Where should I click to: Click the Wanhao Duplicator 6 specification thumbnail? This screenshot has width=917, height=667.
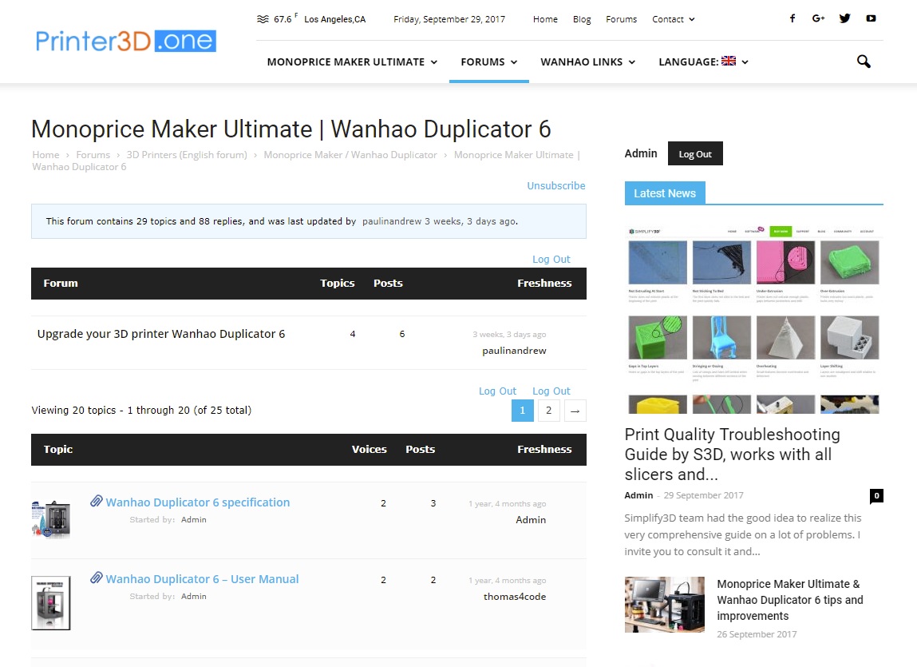pos(51,519)
